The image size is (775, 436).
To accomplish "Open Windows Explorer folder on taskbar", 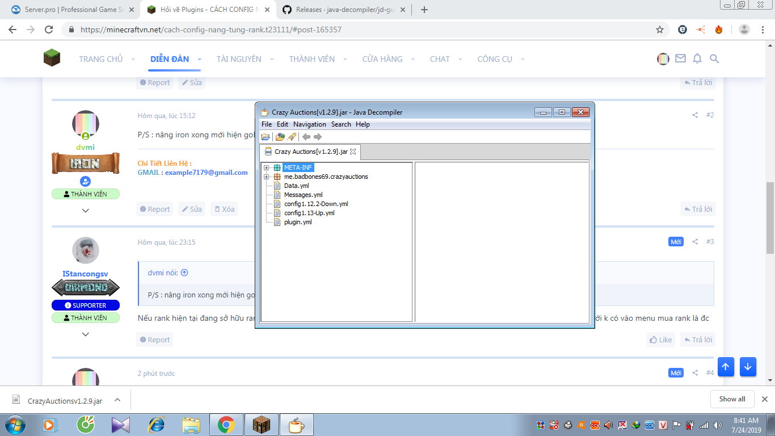I will [191, 425].
